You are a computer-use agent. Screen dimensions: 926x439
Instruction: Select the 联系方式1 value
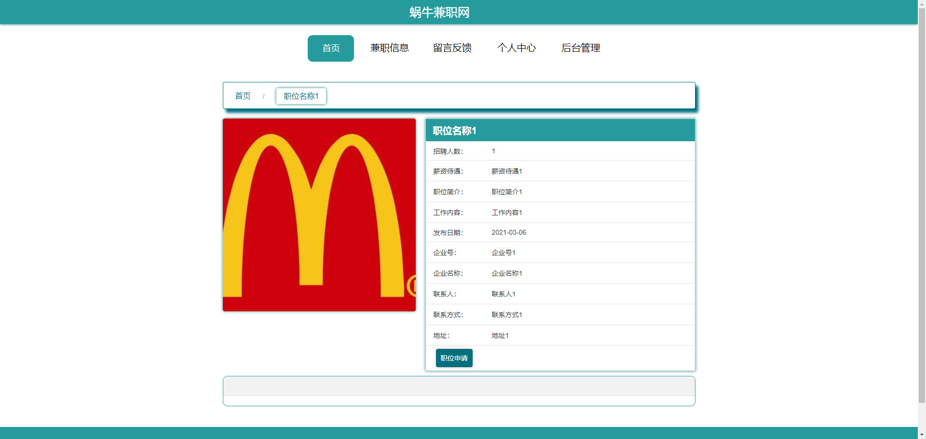click(x=507, y=315)
